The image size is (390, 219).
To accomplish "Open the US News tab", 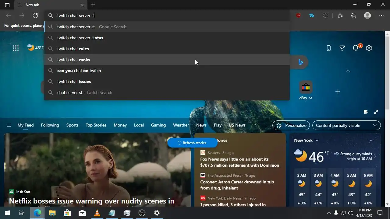I will point(237,125).
